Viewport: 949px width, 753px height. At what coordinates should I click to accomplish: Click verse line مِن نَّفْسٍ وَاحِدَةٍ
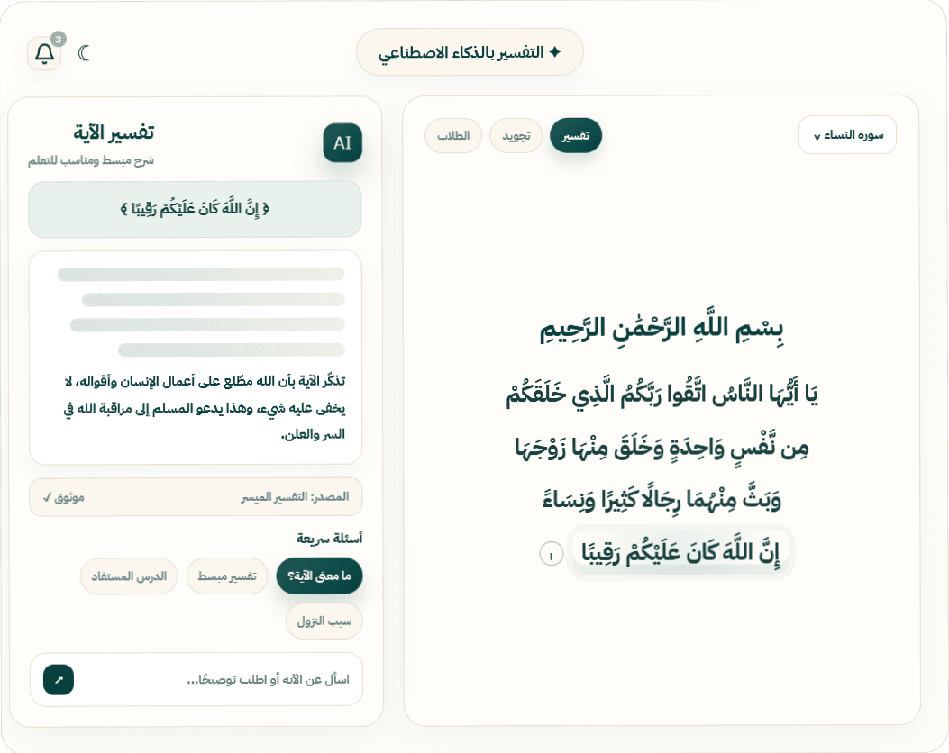[662, 449]
